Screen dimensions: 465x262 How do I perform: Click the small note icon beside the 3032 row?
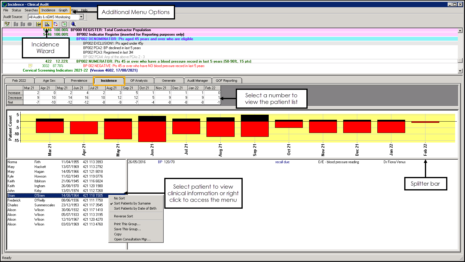[30, 66]
